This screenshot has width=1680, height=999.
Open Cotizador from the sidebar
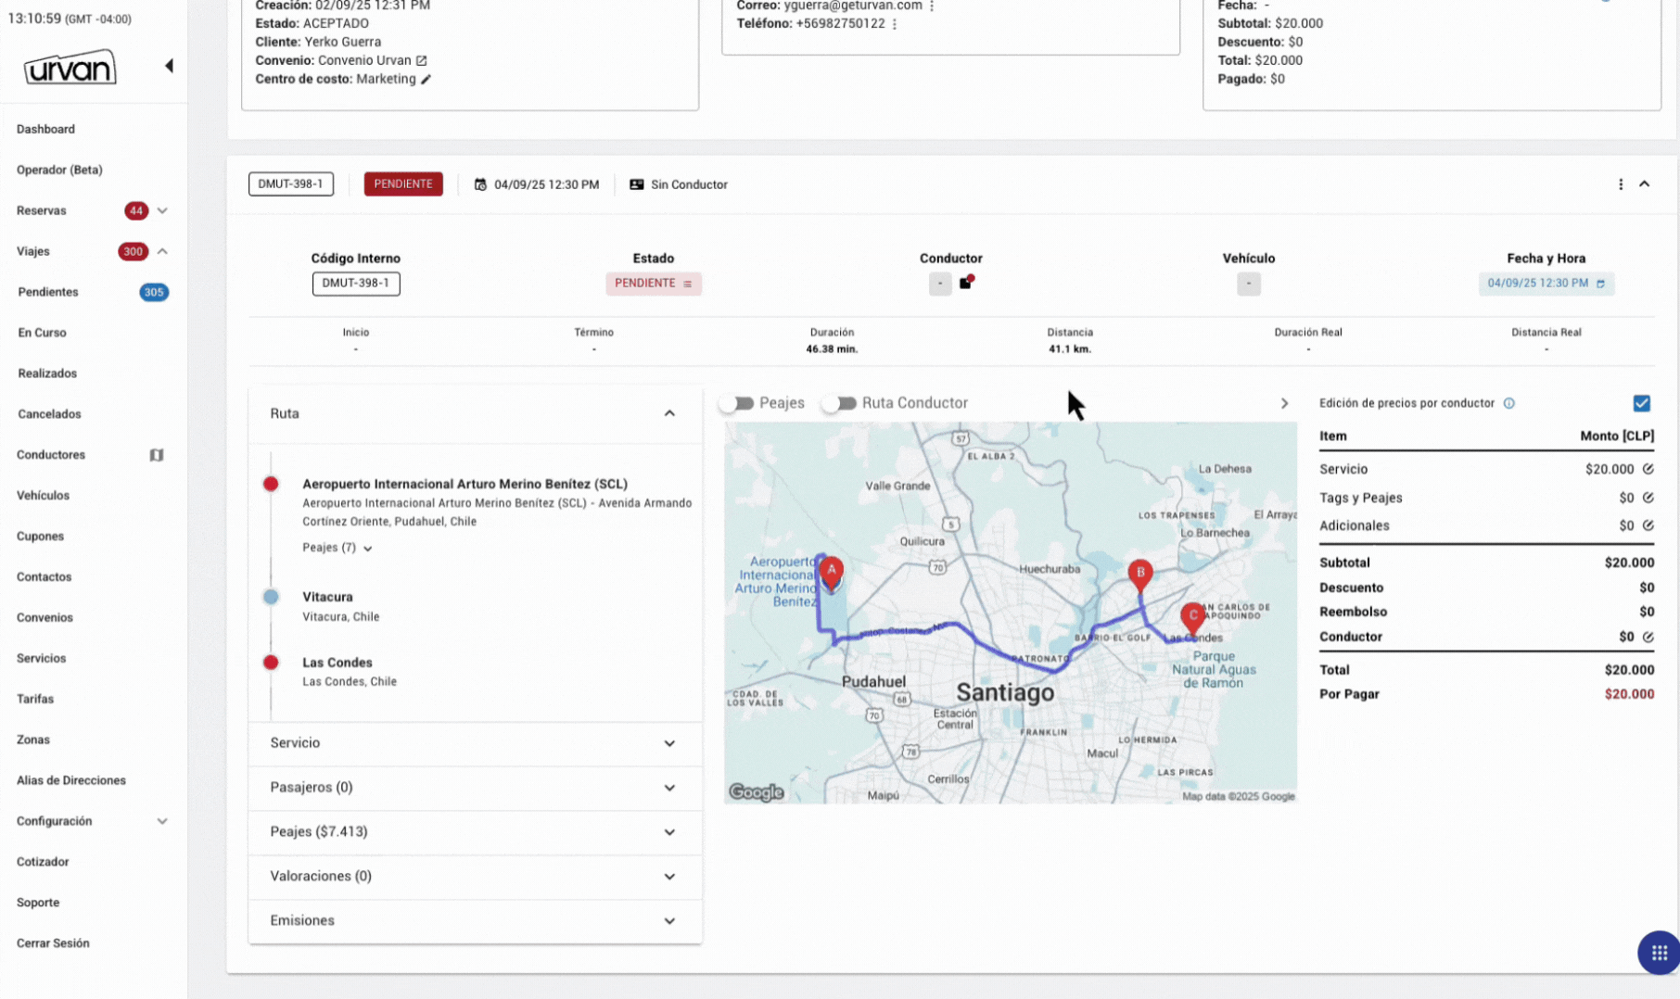43,862
